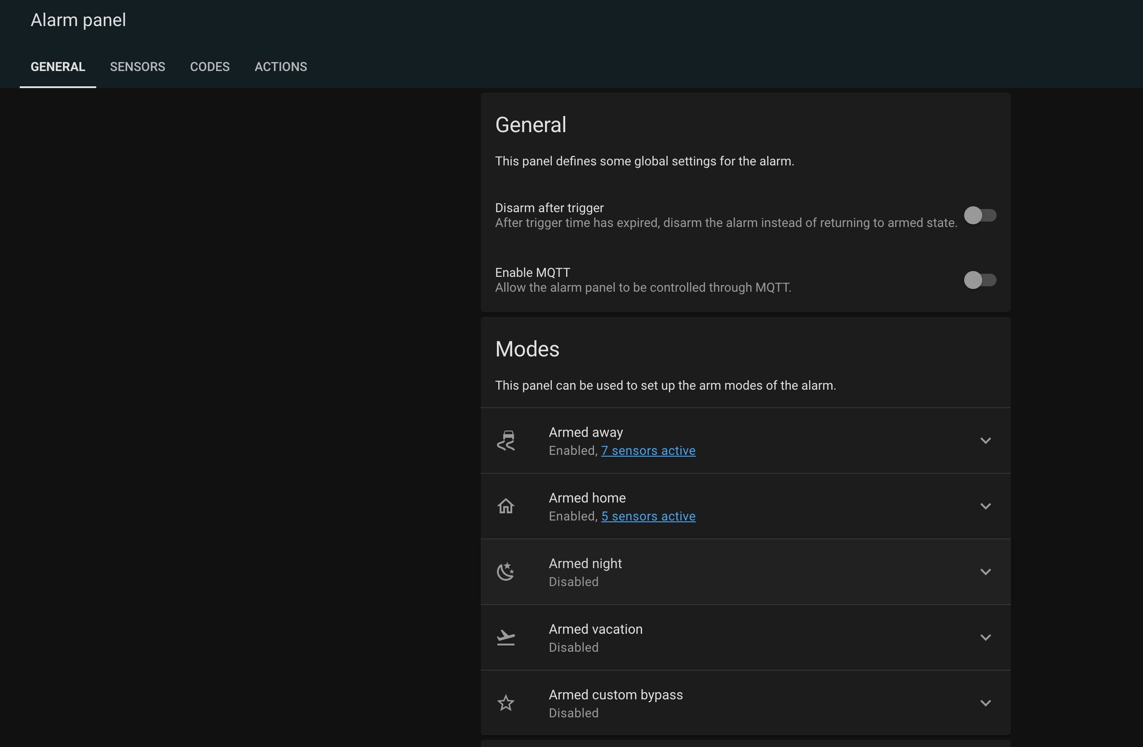The width and height of the screenshot is (1143, 747).
Task: Go to the Actions tab
Action: click(281, 67)
